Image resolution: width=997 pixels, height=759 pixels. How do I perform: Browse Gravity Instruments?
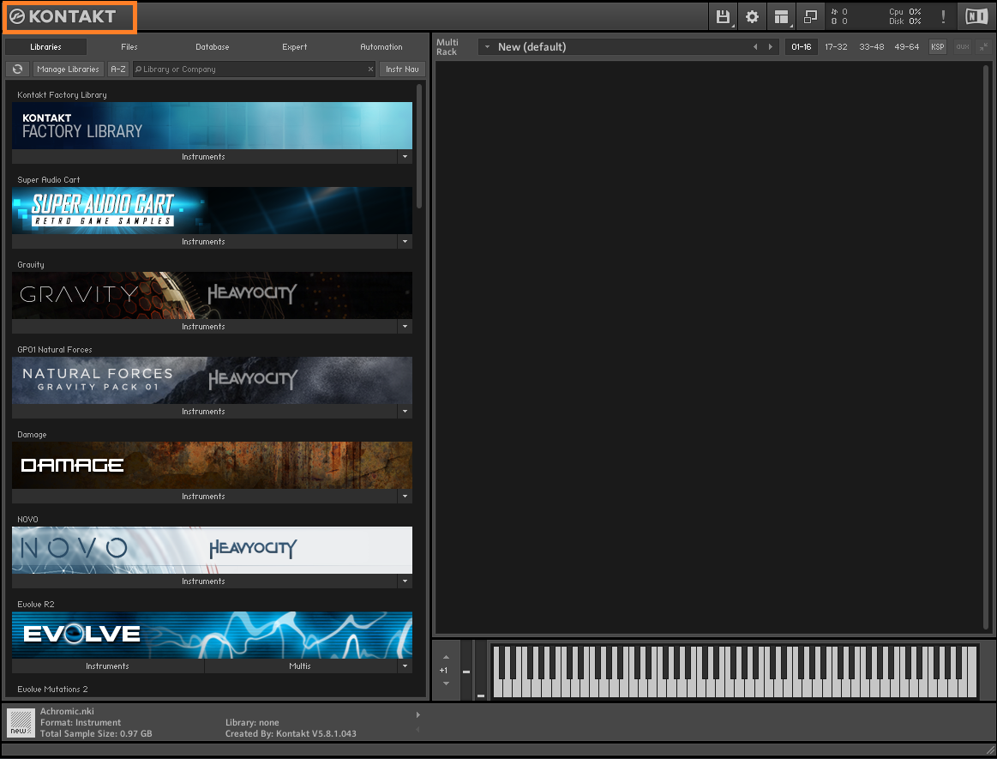coord(204,327)
